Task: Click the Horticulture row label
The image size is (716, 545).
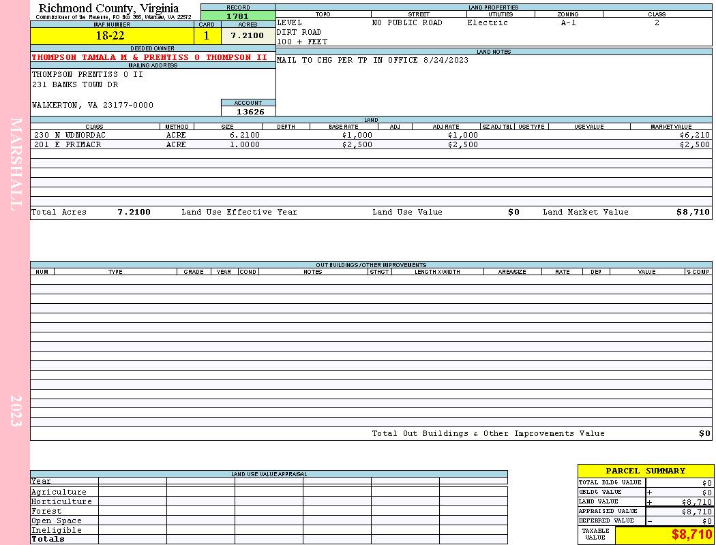Action: (x=61, y=501)
